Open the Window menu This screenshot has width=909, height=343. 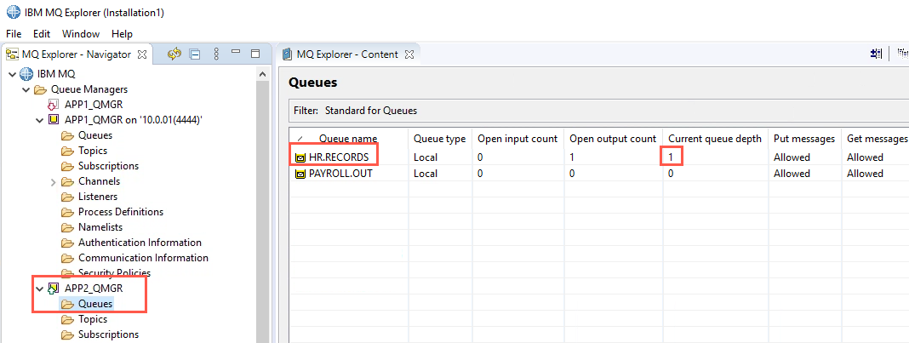81,33
